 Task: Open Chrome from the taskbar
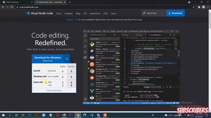(78, 115)
